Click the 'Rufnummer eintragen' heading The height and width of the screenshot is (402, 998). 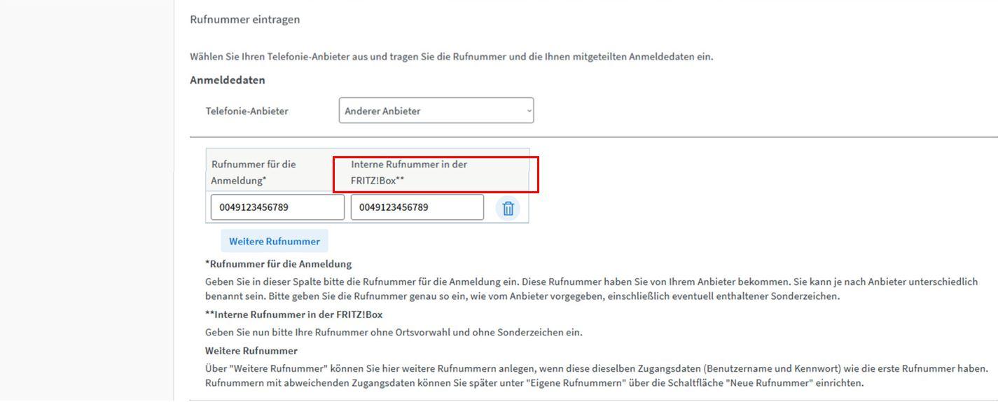click(245, 20)
